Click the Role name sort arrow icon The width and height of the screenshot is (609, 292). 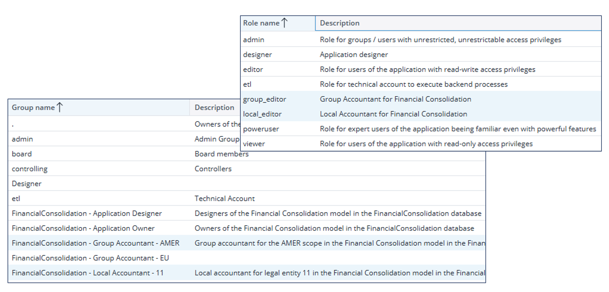285,23
